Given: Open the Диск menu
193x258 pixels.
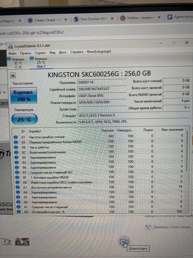Looking at the screenshot, I should [x=63, y=52].
